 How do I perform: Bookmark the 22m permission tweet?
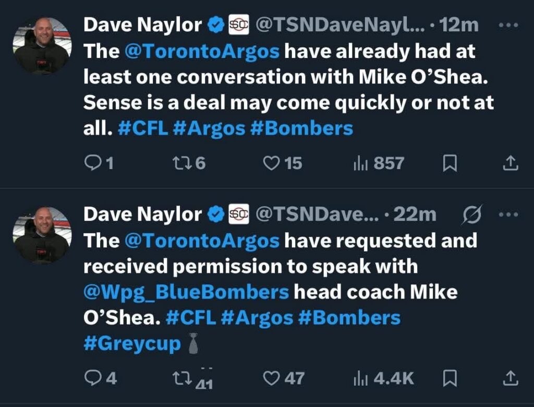[450, 378]
